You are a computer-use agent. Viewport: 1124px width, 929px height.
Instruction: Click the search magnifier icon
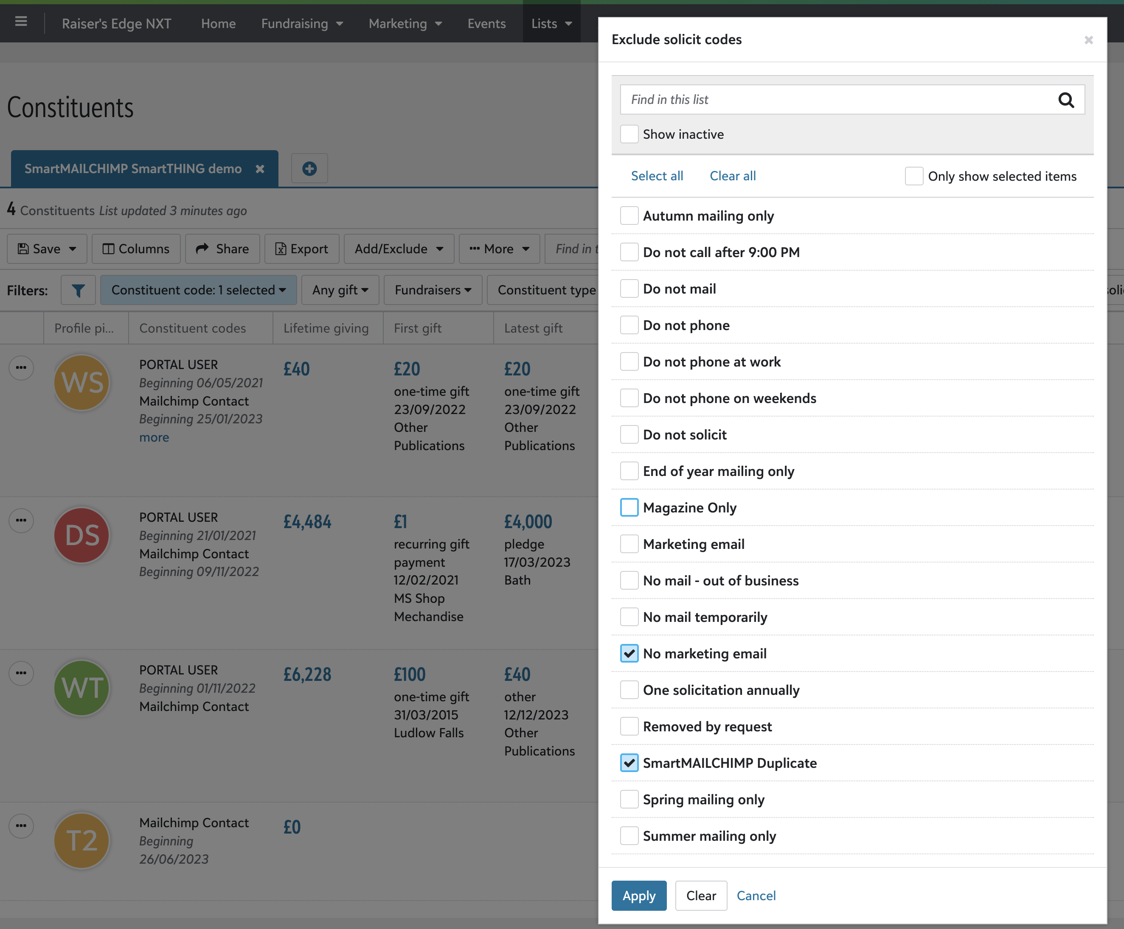pyautogui.click(x=1066, y=100)
